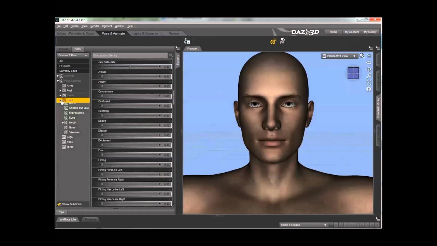Image resolution: width=437 pixels, height=246 pixels.
Task: Open the Connect menu
Action: pos(107,26)
